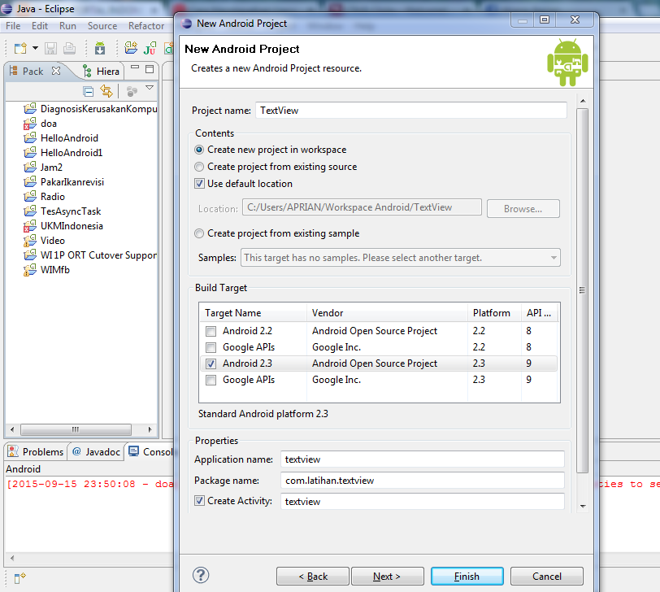The image size is (660, 592).
Task: Click the Print toolbar icon
Action: (x=69, y=49)
